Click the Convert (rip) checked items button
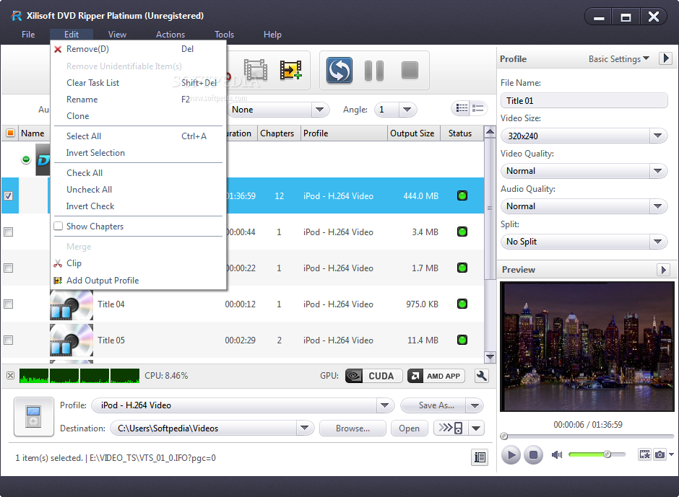This screenshot has height=497, width=679. coord(339,70)
